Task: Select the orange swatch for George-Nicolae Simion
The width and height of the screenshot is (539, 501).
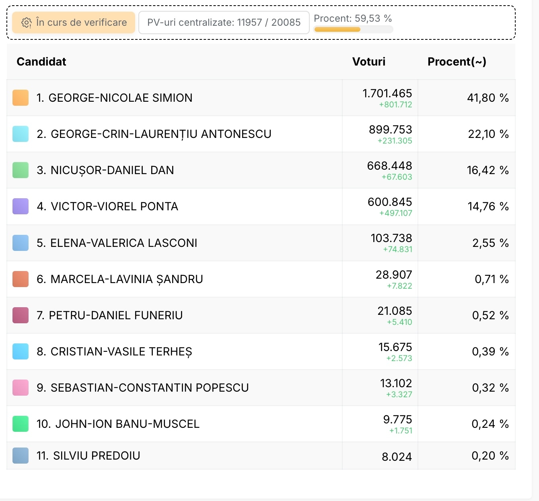Action: click(21, 98)
